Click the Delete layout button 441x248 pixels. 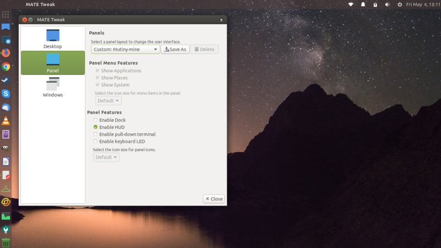[x=205, y=49]
